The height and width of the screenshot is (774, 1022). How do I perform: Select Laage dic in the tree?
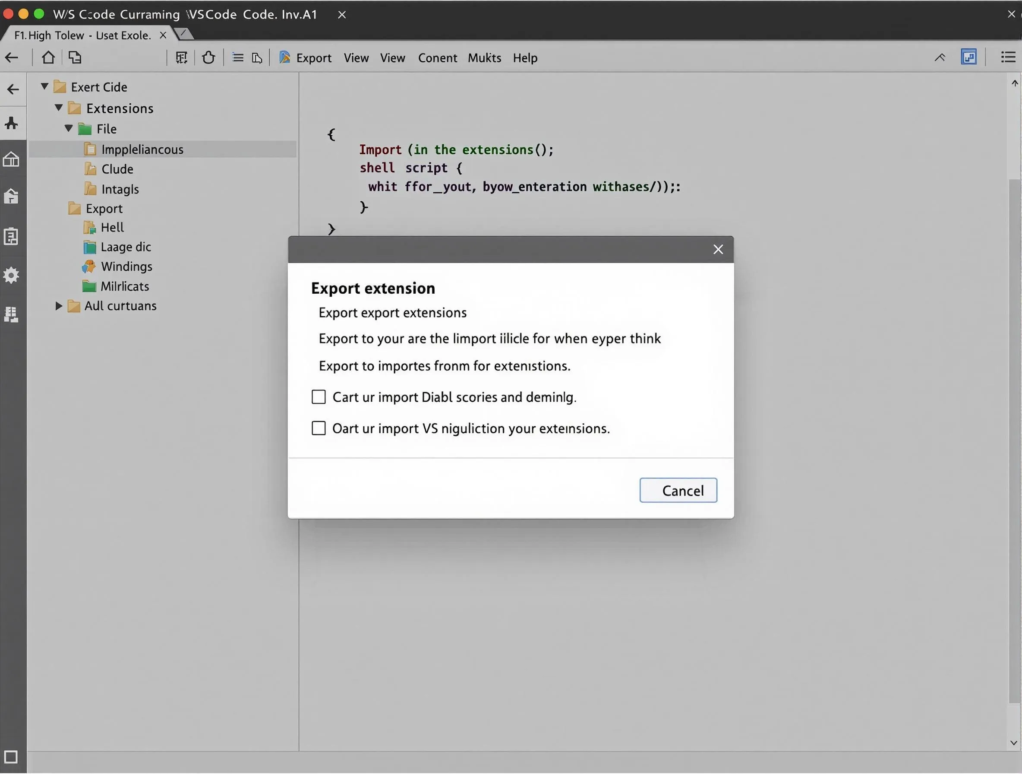tap(126, 247)
